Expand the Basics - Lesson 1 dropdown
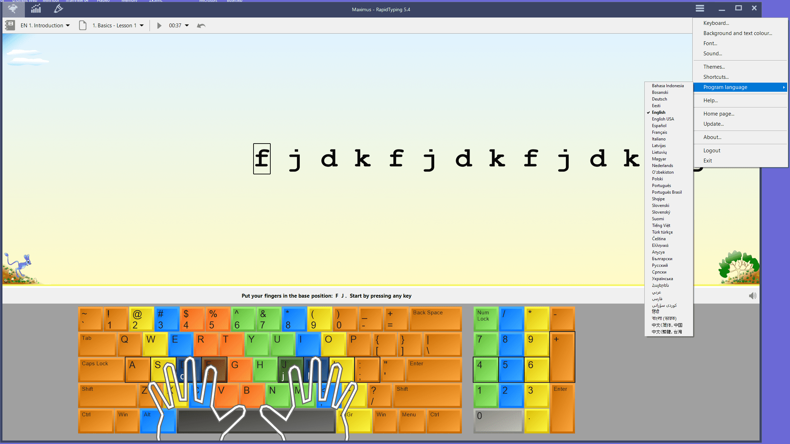 click(x=141, y=26)
